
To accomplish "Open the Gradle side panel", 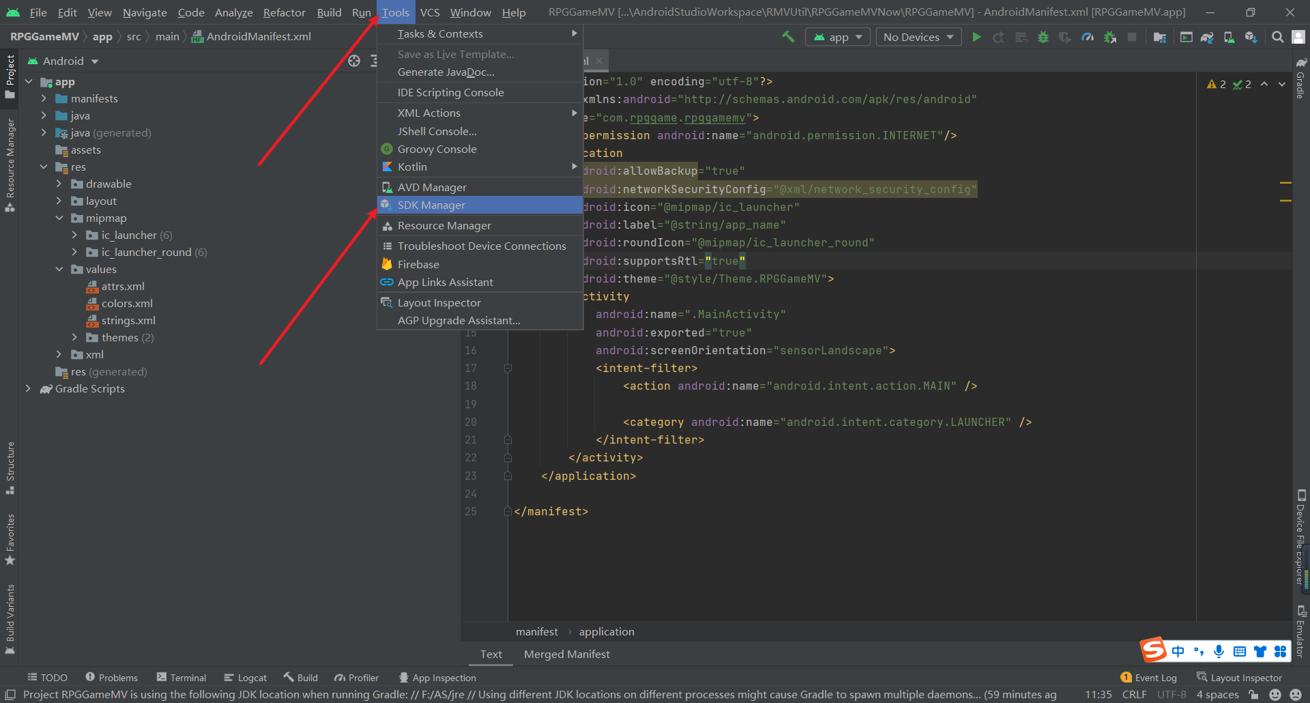I will click(1300, 79).
